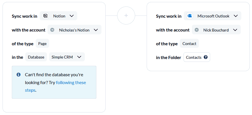Click the 'of the type' label beside Contact
This screenshot has height=115, width=252.
[167, 44]
